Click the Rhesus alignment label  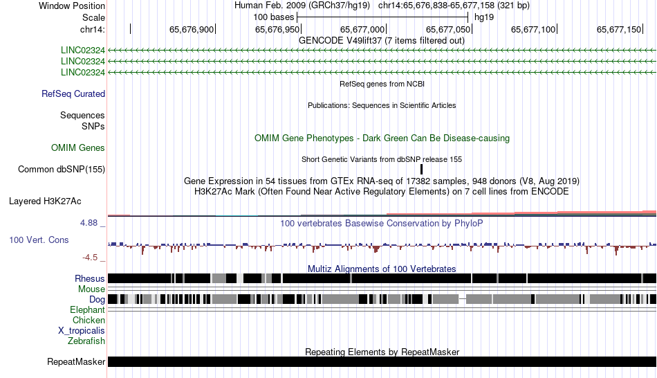90,278
